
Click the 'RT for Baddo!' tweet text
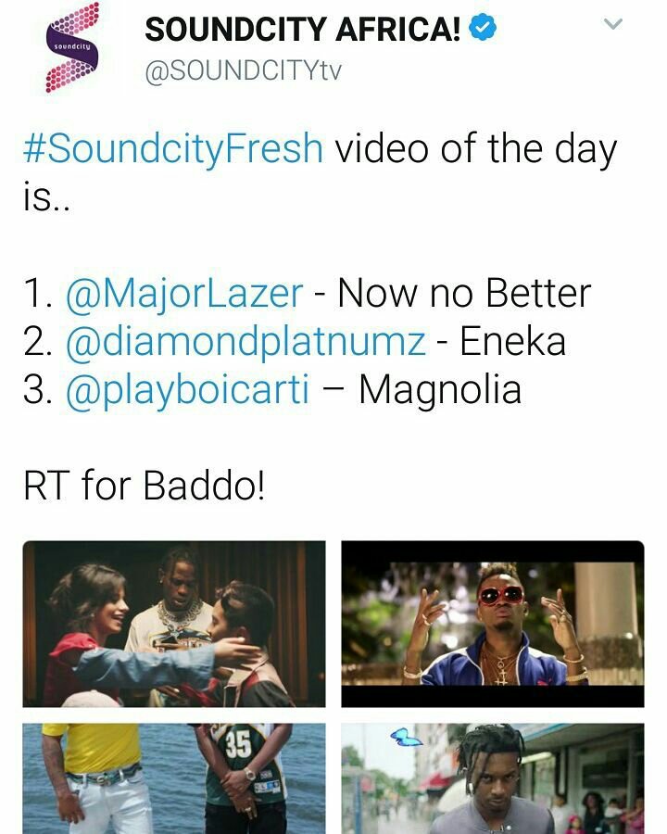tap(144, 485)
